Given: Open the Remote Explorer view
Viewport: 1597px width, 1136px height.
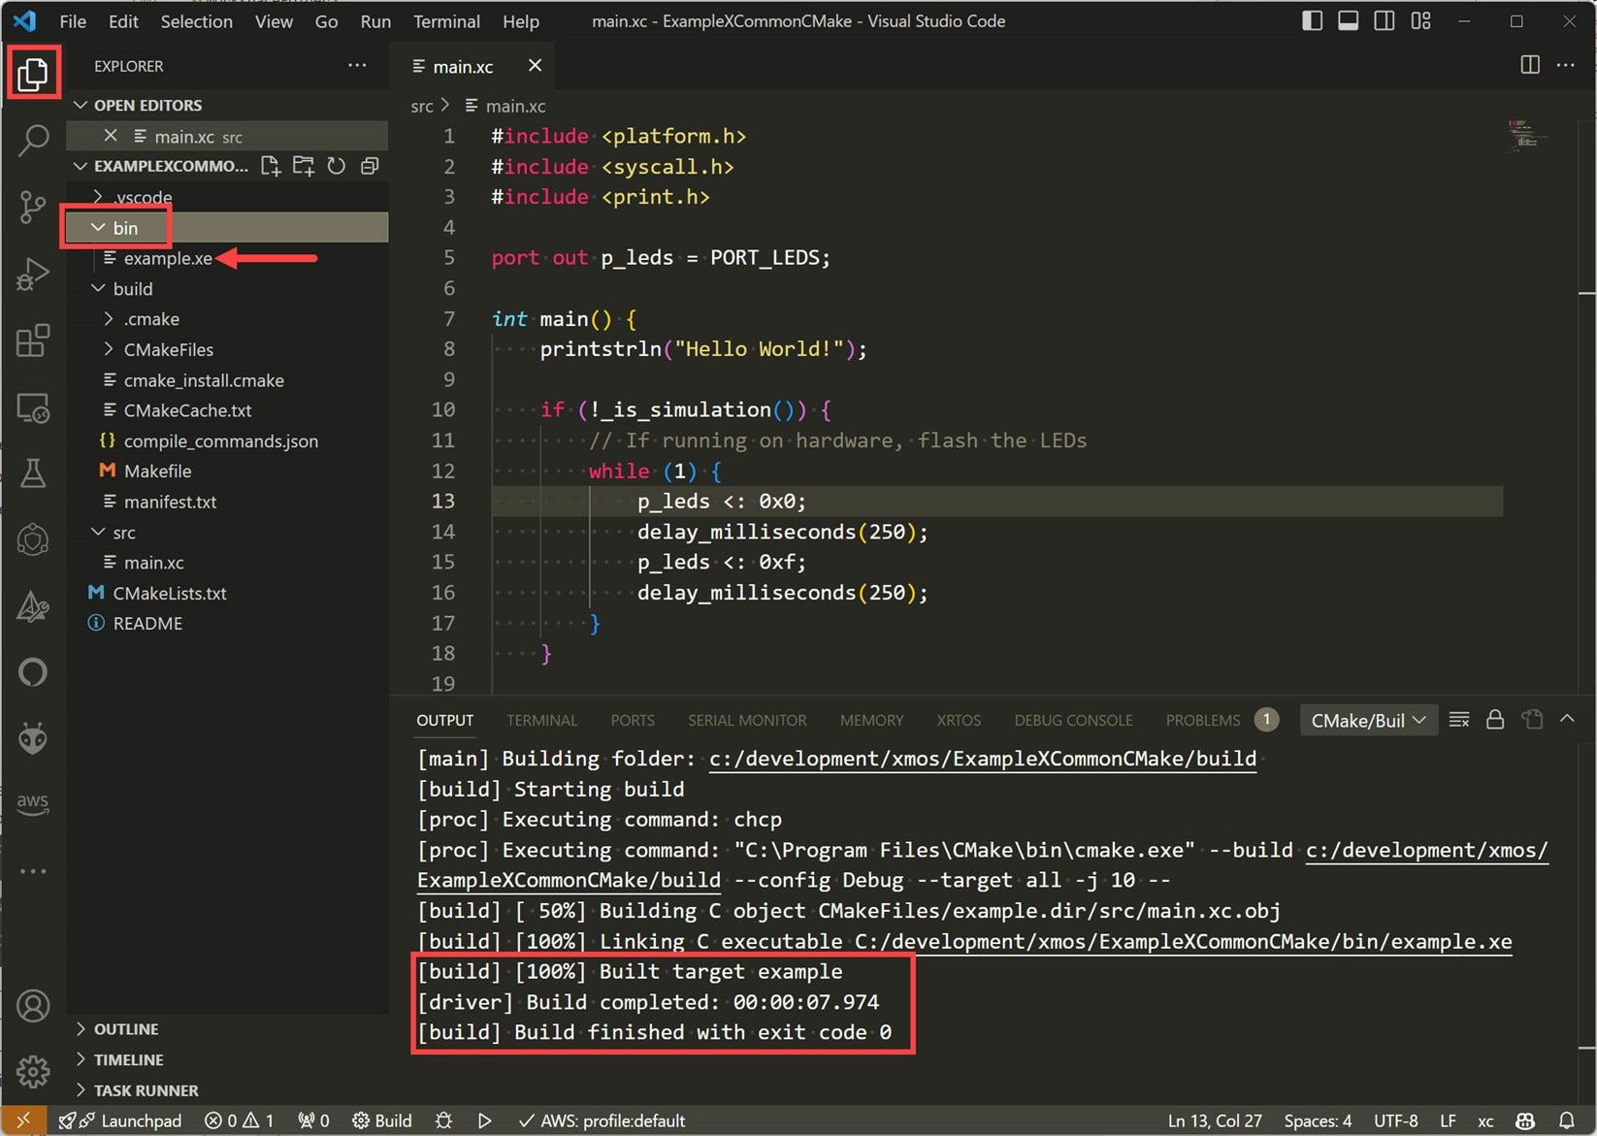Looking at the screenshot, I should [33, 407].
